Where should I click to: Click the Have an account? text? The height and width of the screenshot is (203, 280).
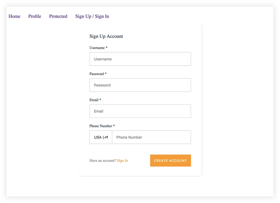click(103, 160)
